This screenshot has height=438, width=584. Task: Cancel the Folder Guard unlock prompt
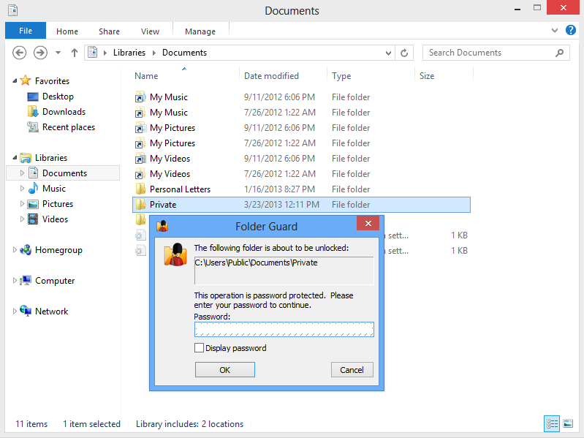click(x=352, y=370)
